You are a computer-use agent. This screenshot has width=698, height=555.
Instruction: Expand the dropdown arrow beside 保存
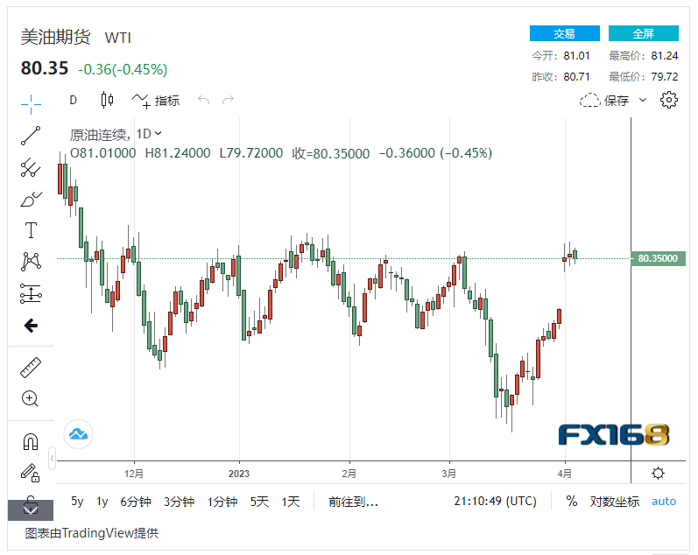pyautogui.click(x=642, y=100)
